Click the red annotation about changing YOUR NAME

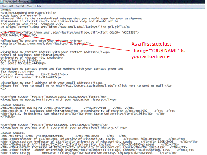pos(158,50)
